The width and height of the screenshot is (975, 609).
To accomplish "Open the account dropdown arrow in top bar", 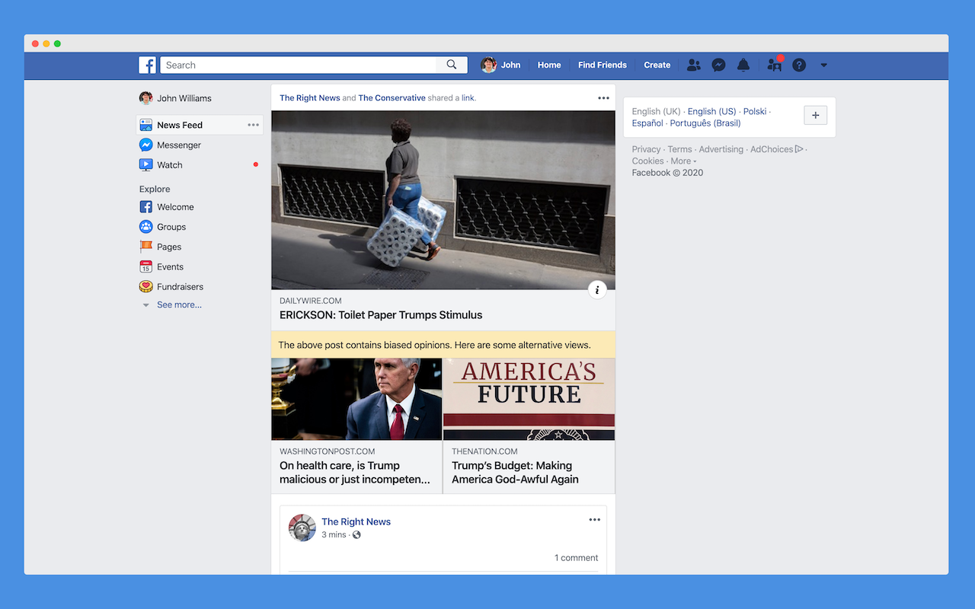I will tap(823, 65).
